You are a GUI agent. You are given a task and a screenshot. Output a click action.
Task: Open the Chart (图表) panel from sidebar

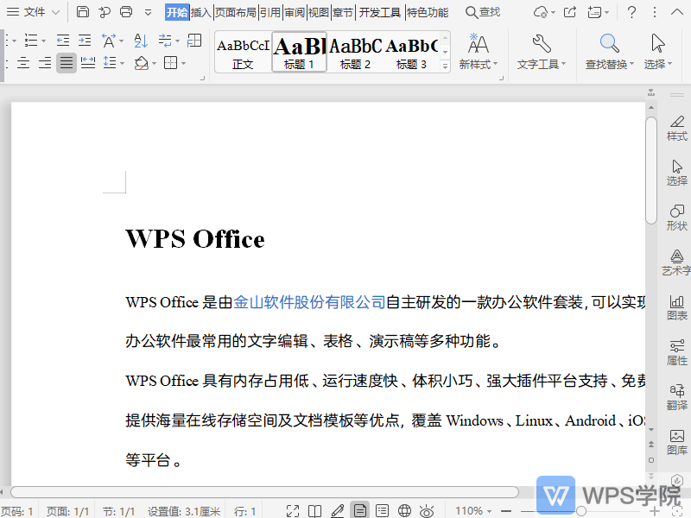click(x=676, y=307)
